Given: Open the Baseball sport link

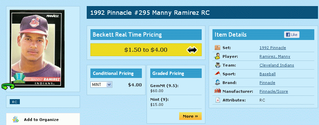Looking at the screenshot, I should (x=268, y=74).
